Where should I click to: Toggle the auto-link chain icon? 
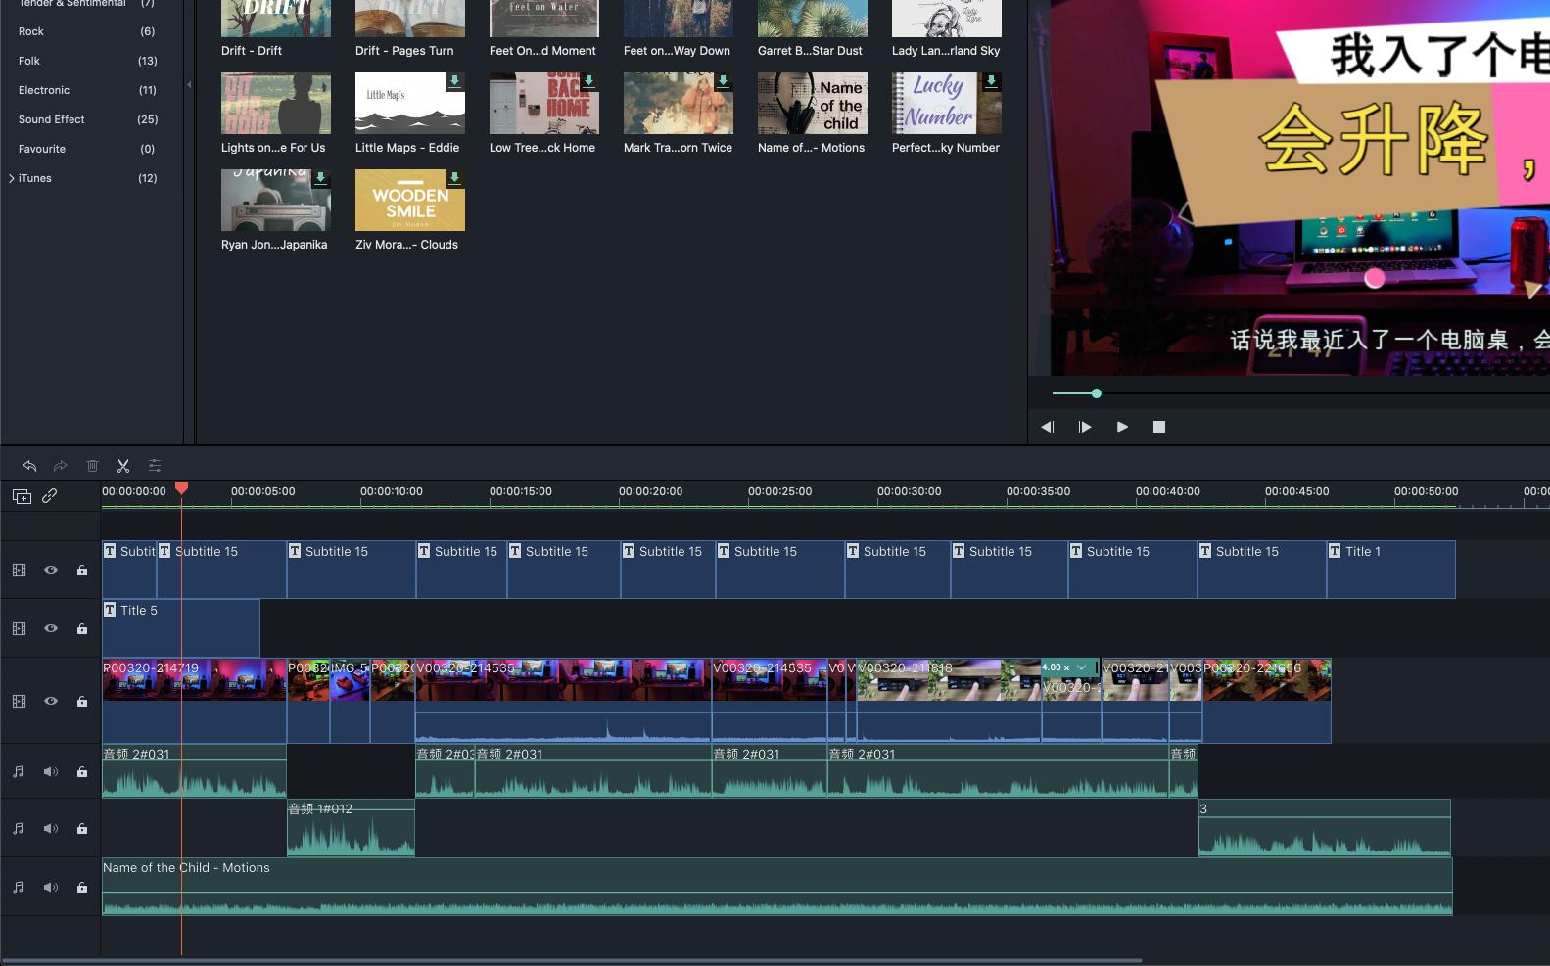(x=50, y=496)
